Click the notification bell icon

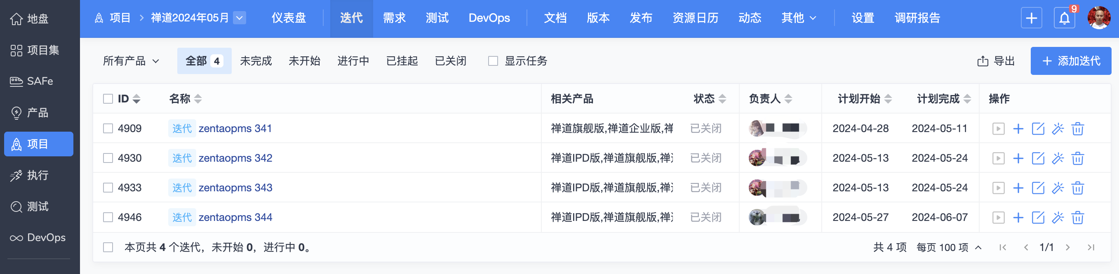(x=1064, y=18)
